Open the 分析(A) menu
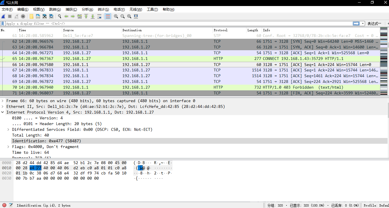Image resolution: width=389 pixels, height=208 pixels. 88,9
